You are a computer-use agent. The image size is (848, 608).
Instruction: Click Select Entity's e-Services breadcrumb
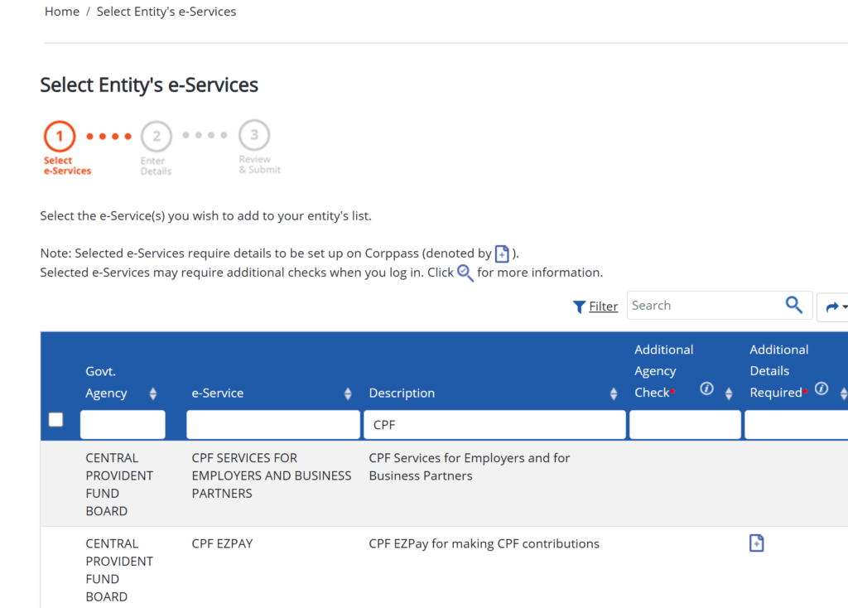[166, 12]
